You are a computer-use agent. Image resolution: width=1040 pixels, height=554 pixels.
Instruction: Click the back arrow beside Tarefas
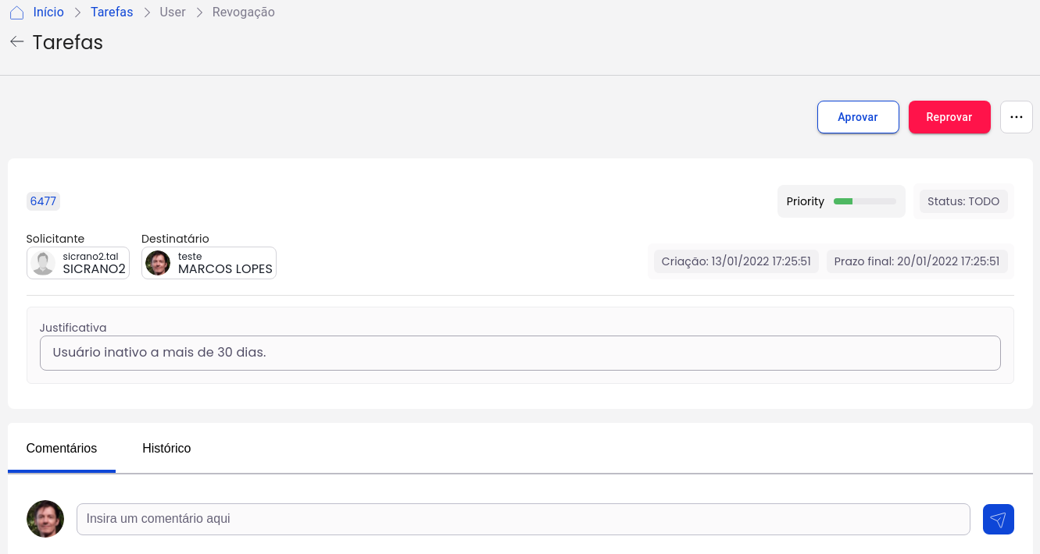(x=16, y=41)
